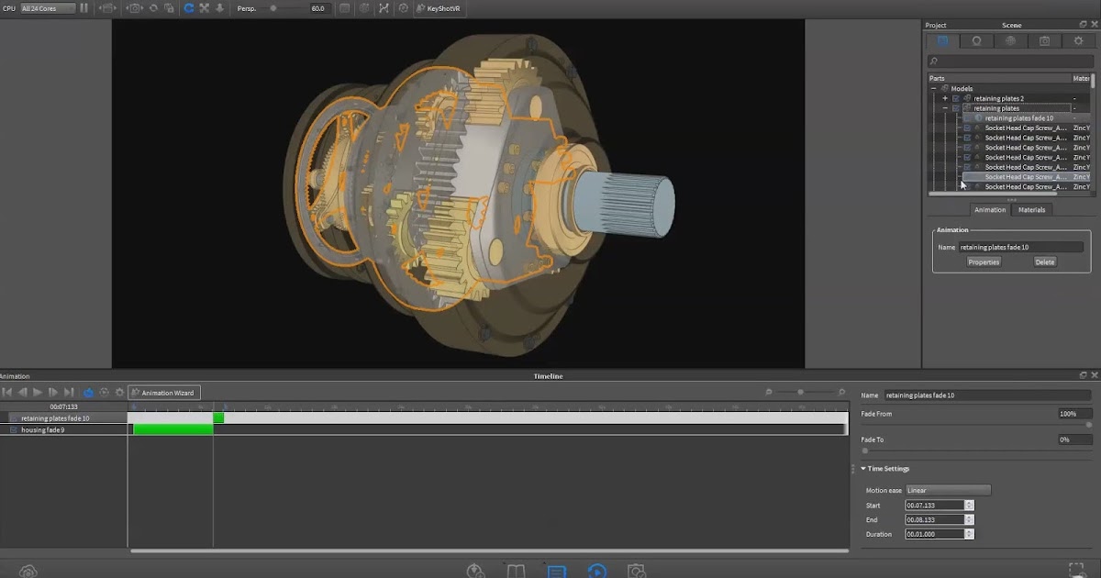1101x578 pixels.
Task: Jump to animation end
Action: coord(69,393)
